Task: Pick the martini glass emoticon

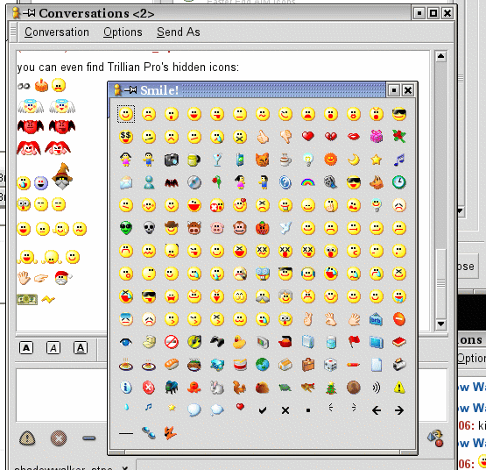Action: 217,160
